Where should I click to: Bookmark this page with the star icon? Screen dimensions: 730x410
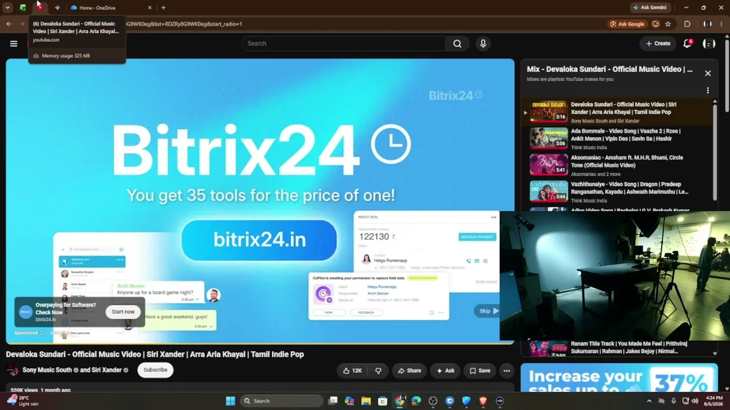coord(668,24)
